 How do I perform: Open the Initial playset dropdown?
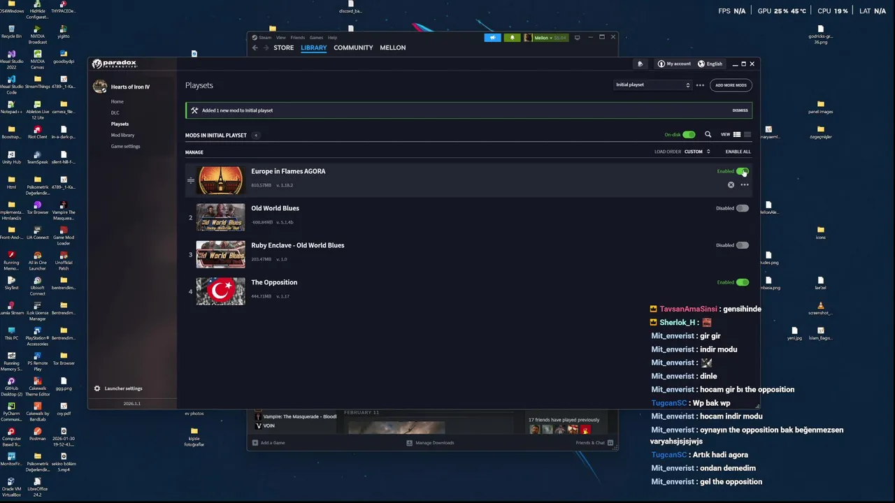(652, 85)
